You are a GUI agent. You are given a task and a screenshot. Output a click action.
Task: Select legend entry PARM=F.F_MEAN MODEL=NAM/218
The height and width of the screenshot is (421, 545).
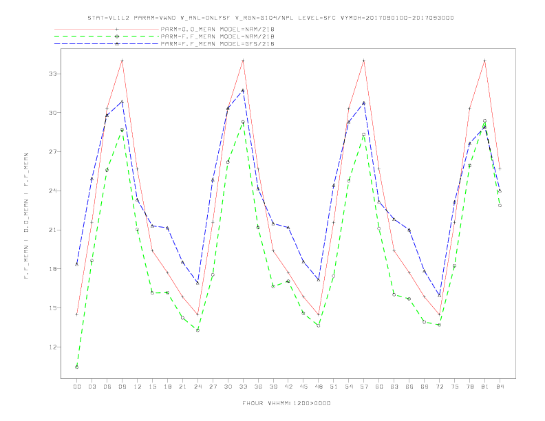point(217,36)
